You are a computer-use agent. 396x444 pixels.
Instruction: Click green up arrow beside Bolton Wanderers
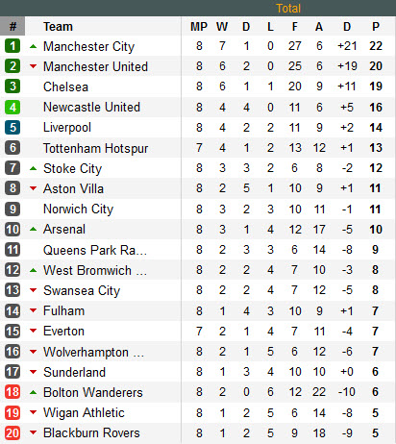(33, 392)
